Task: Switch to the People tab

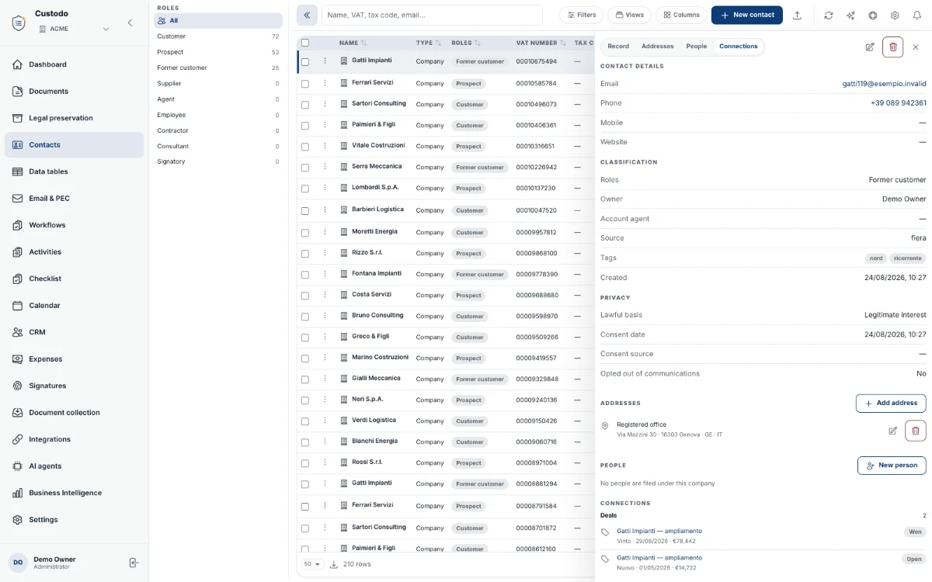Action: pos(697,47)
